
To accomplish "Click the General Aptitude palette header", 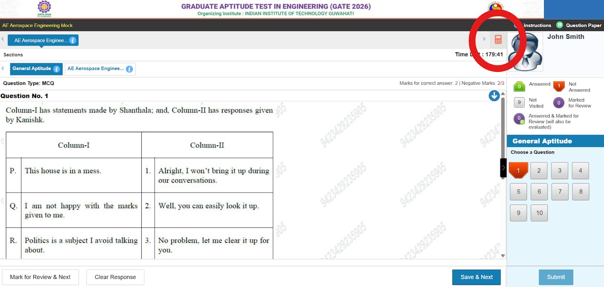I will tap(555, 141).
